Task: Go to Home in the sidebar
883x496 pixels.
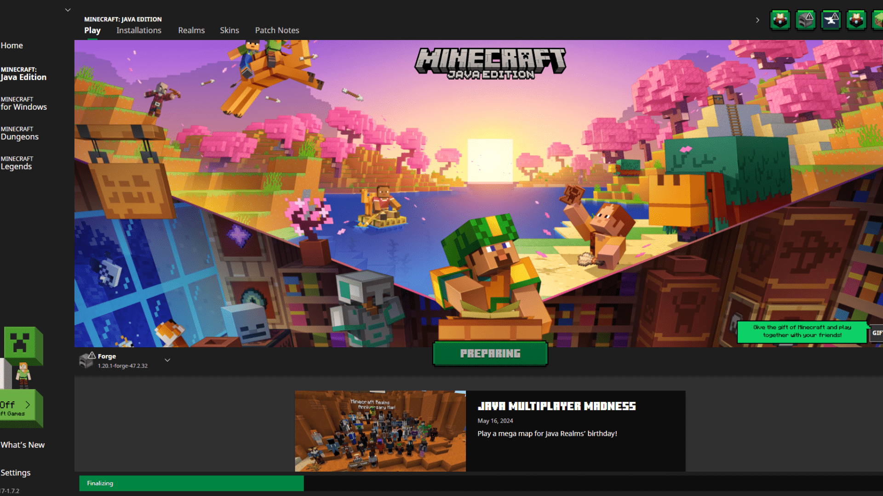Action: pos(12,45)
